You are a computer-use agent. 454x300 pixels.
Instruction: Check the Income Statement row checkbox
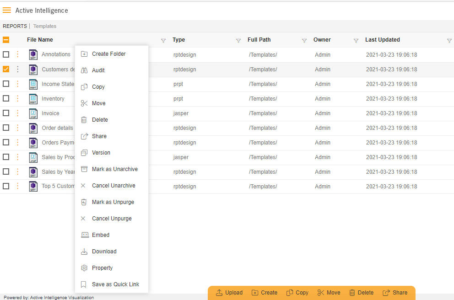pyautogui.click(x=6, y=84)
